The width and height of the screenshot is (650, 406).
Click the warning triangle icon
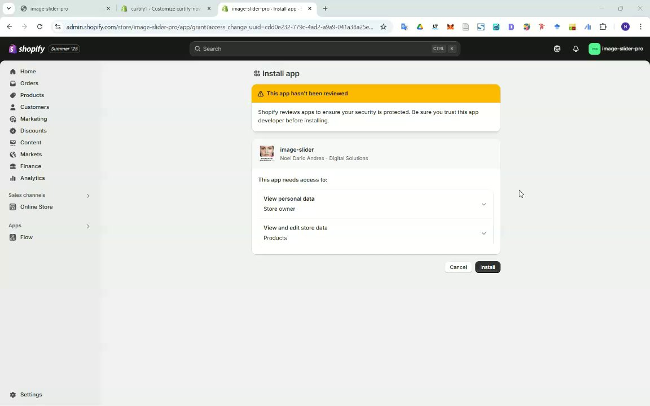261,94
